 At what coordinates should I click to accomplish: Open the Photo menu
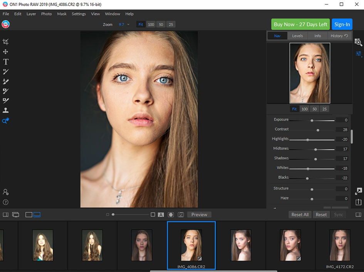tap(46, 14)
